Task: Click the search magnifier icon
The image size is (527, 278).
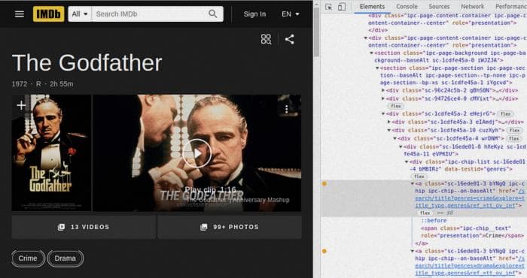Action: click(x=213, y=14)
